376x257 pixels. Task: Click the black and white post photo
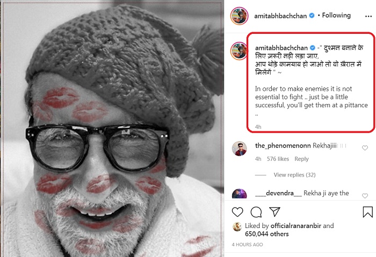click(x=112, y=129)
